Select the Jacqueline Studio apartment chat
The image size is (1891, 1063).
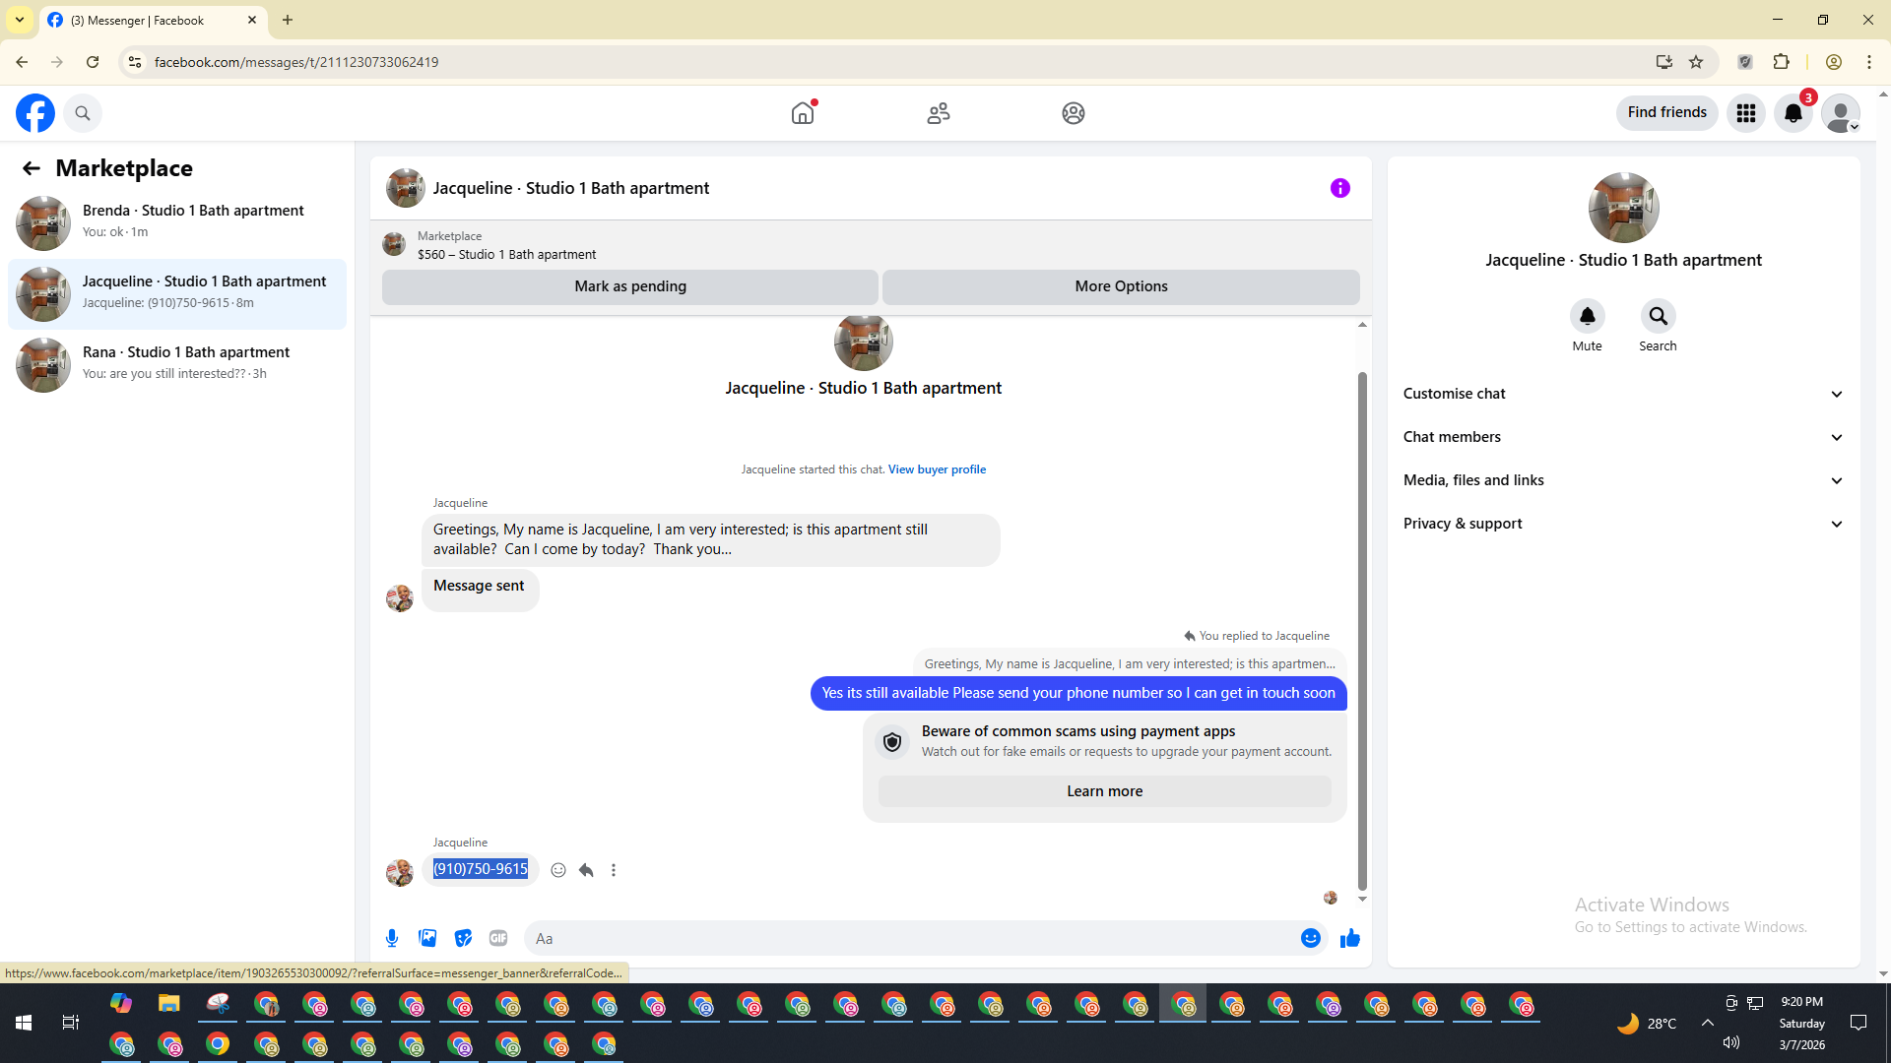(177, 294)
